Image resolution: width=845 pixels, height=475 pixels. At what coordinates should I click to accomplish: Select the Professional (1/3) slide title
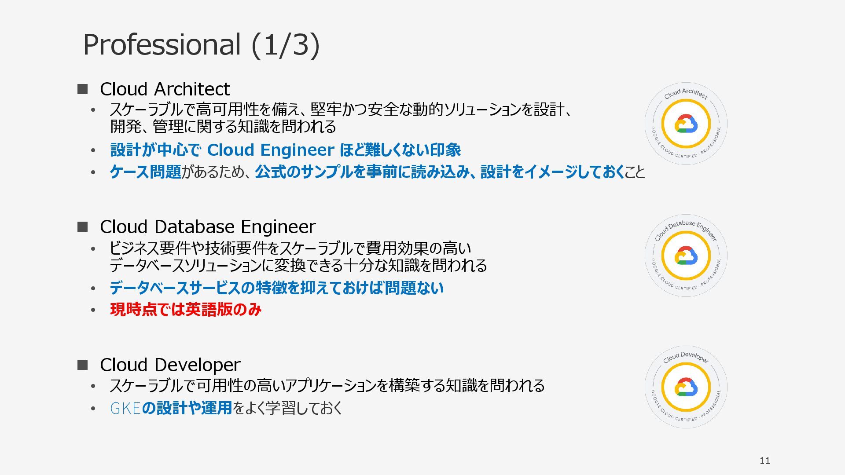[x=201, y=44]
